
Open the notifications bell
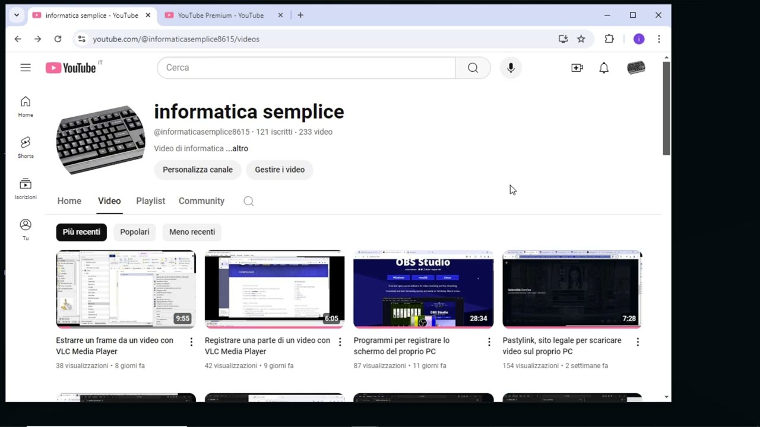[x=604, y=68]
